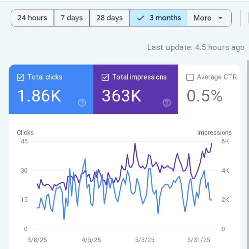249x249 pixels.
Task: Click the 363K total impressions value
Action: pos(121,96)
